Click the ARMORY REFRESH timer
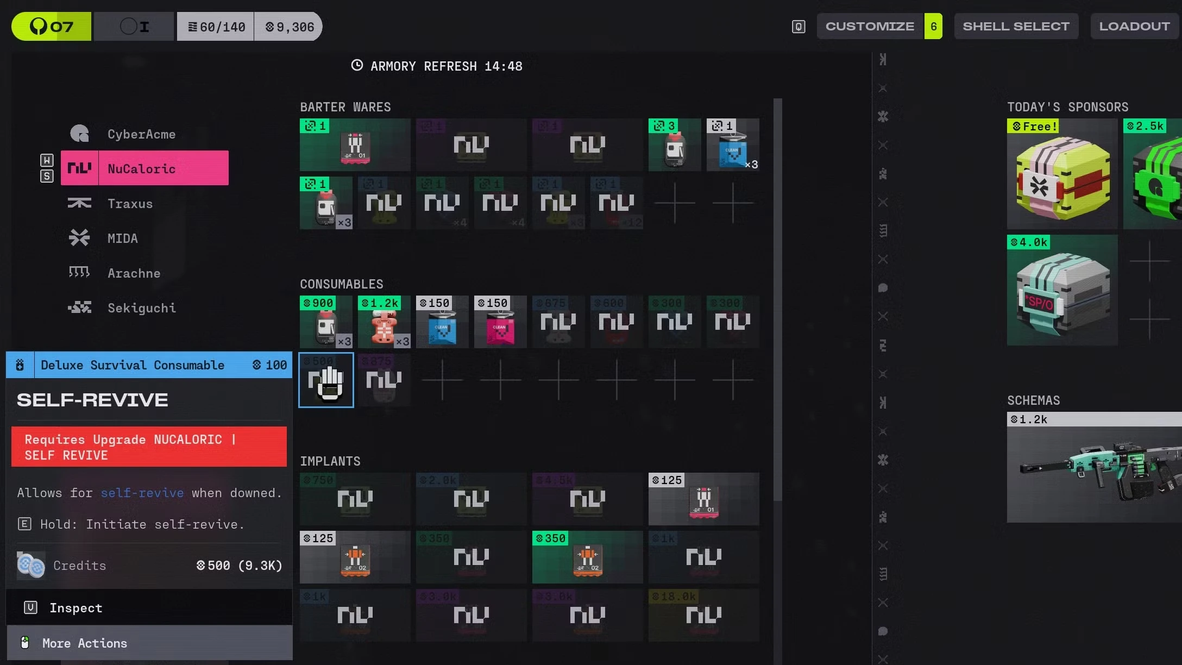 point(437,66)
